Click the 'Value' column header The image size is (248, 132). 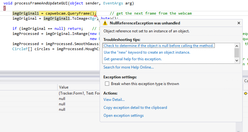coord(64,87)
